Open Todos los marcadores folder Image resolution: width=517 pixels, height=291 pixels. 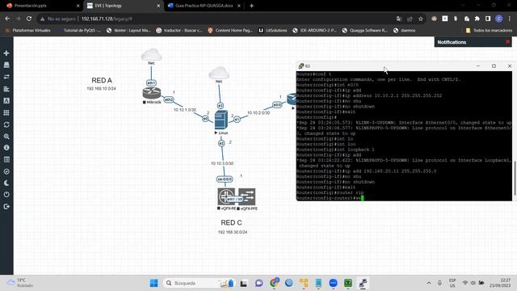(x=489, y=31)
